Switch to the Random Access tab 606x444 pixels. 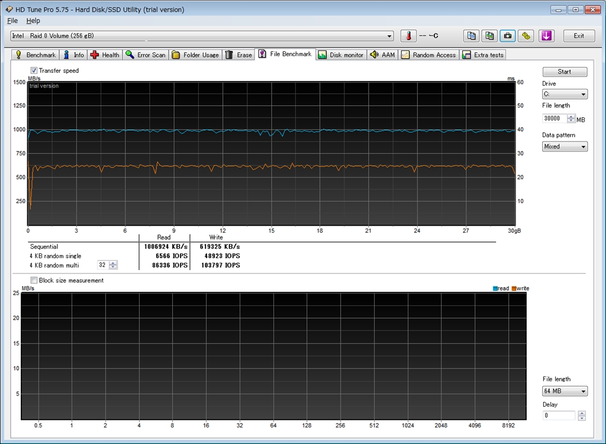pyautogui.click(x=428, y=55)
